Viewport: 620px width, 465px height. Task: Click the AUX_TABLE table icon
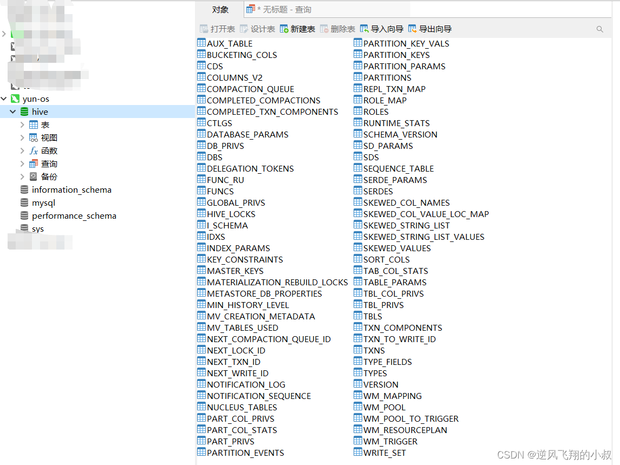pyautogui.click(x=201, y=43)
